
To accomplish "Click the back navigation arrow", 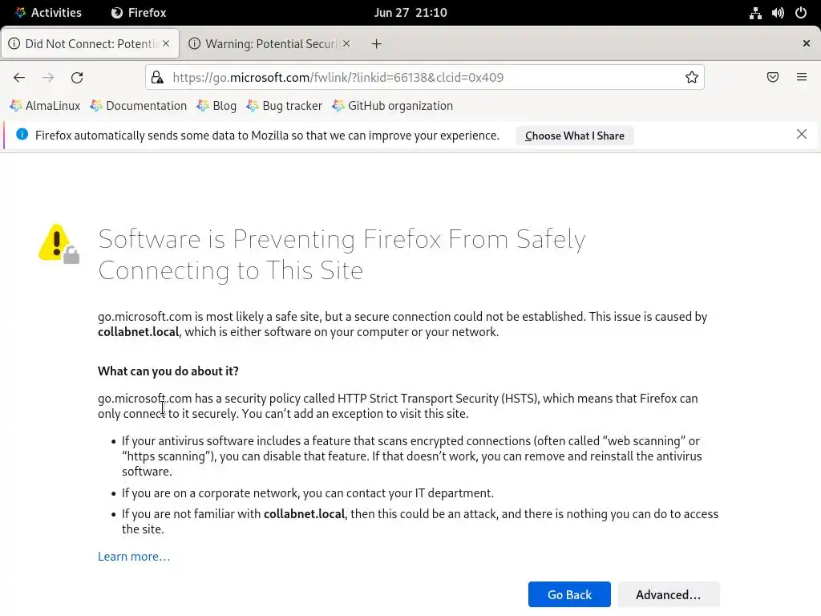I will point(19,77).
